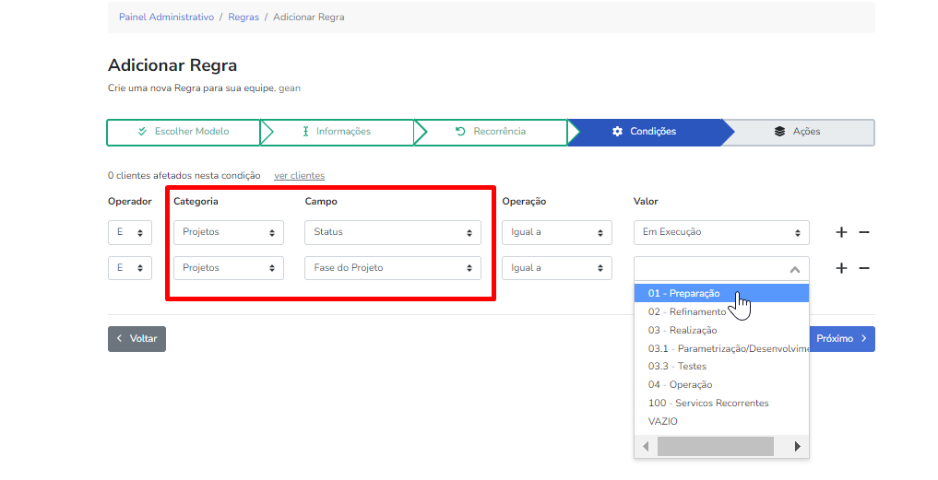
Task: Open Status field dropdown
Action: (392, 232)
